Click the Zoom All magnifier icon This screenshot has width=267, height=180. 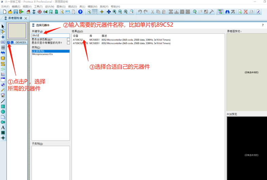click(x=126, y=12)
